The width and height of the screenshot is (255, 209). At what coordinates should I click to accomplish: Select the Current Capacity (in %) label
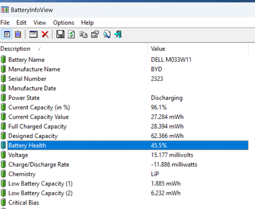pos(39,108)
